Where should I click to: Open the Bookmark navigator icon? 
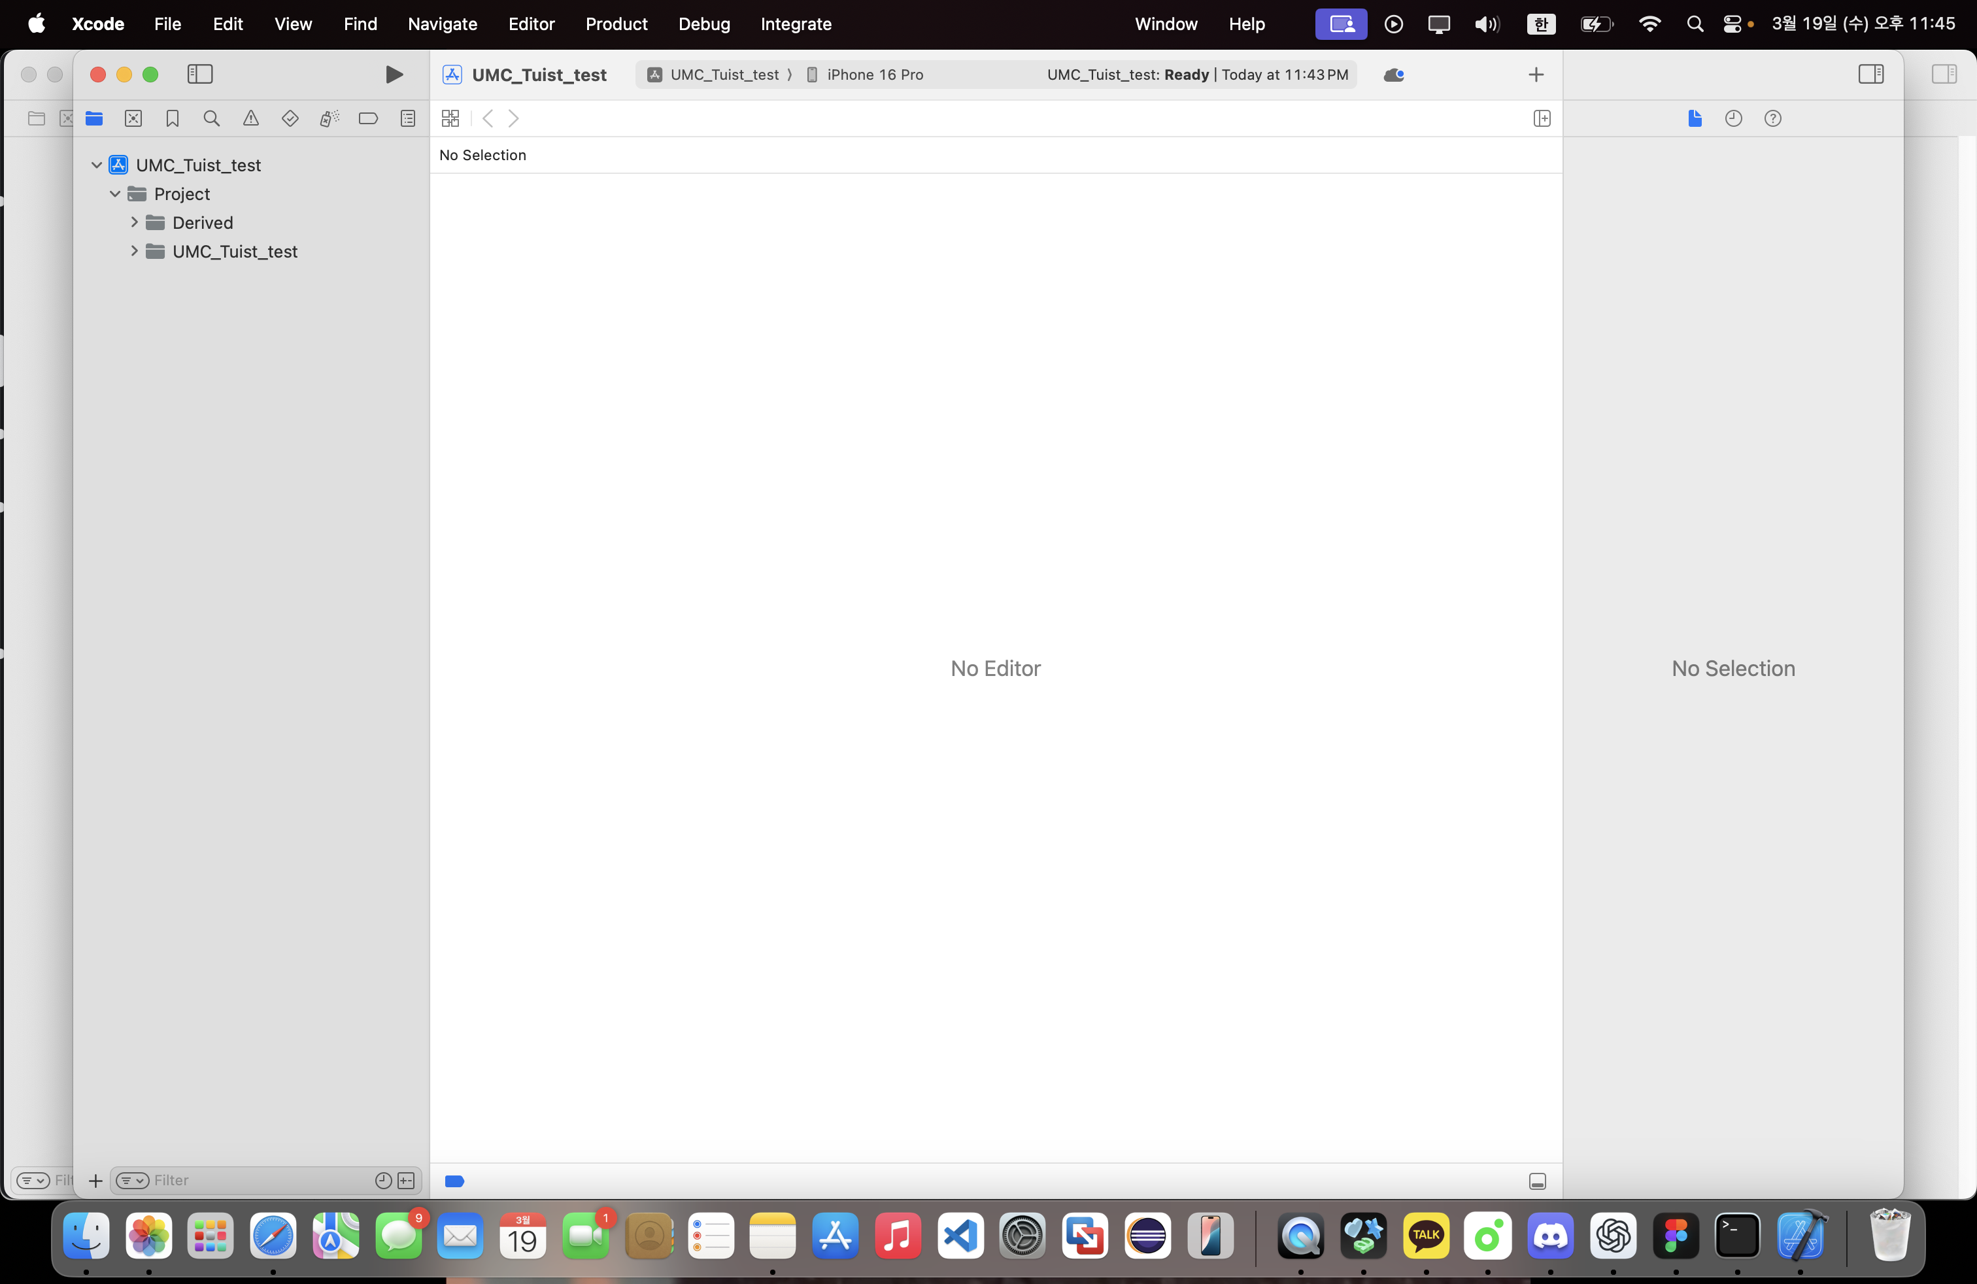(173, 119)
